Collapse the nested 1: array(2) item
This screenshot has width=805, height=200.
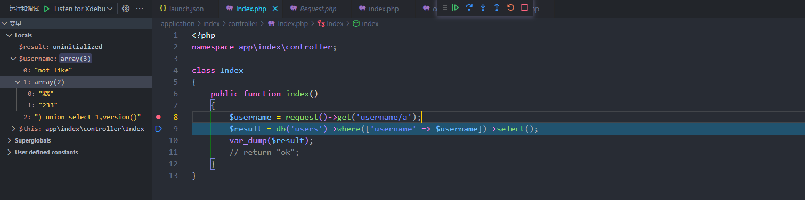[x=18, y=82]
